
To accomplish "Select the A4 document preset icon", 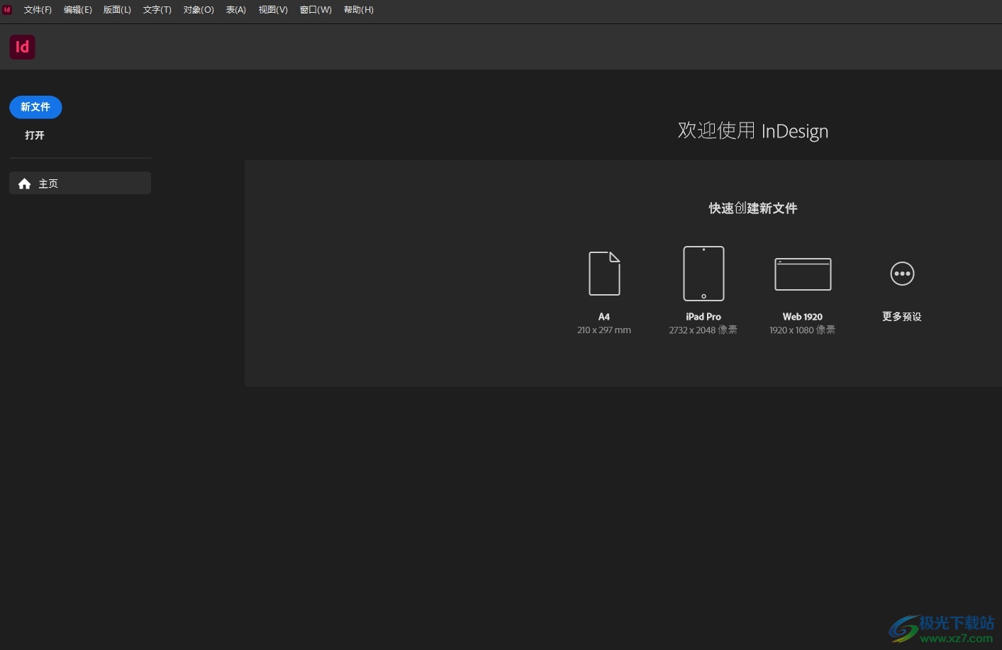I will pos(604,274).
